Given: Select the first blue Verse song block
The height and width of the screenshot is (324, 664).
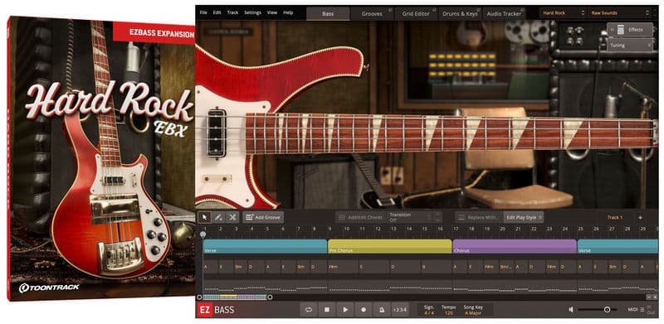Looking at the screenshot, I should [x=265, y=247].
